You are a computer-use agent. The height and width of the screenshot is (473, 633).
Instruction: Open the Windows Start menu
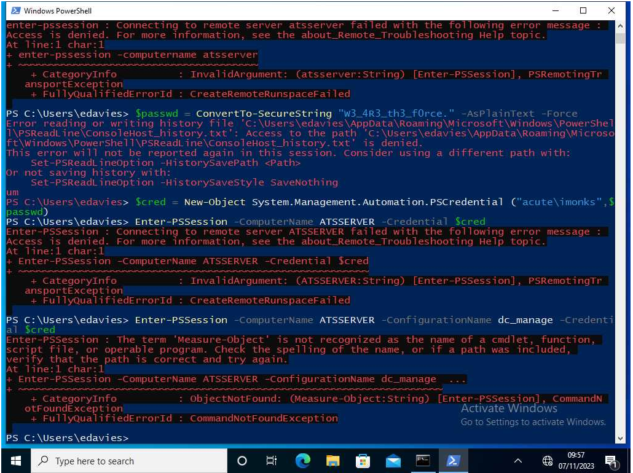tap(16, 461)
